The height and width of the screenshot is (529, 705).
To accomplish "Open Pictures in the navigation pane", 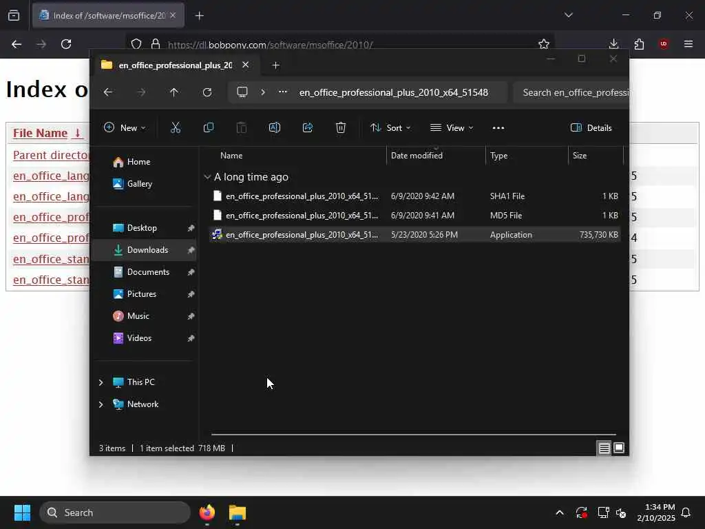I will pyautogui.click(x=144, y=294).
